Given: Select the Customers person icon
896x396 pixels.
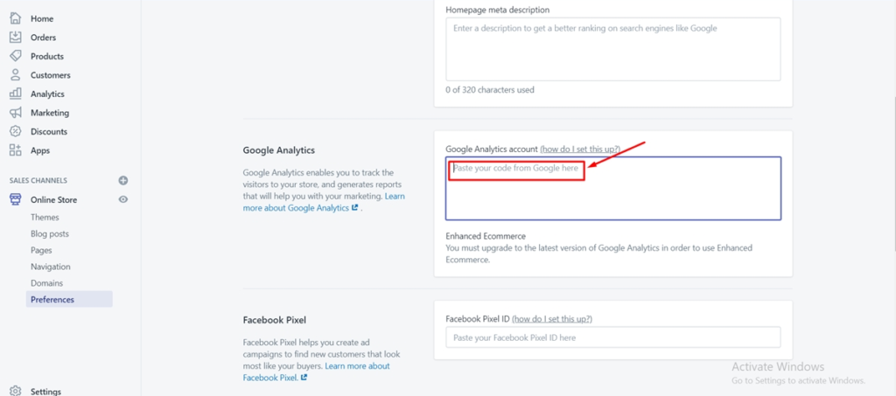Looking at the screenshot, I should coord(16,75).
